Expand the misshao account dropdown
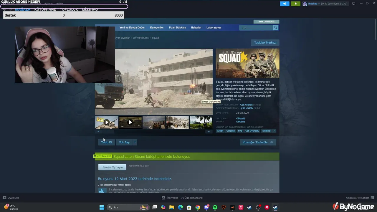This screenshot has height=212, width=377. pos(319,4)
